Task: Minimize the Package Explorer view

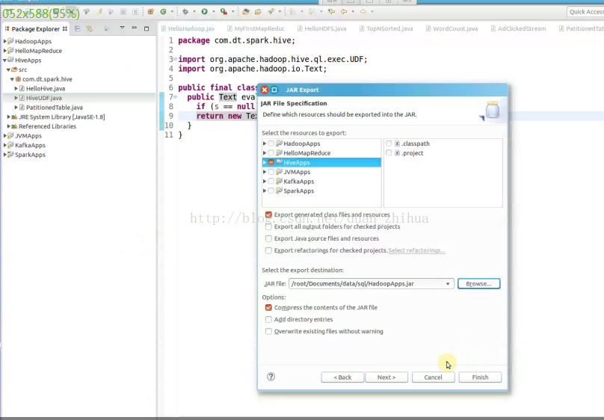Action: [x=134, y=28]
